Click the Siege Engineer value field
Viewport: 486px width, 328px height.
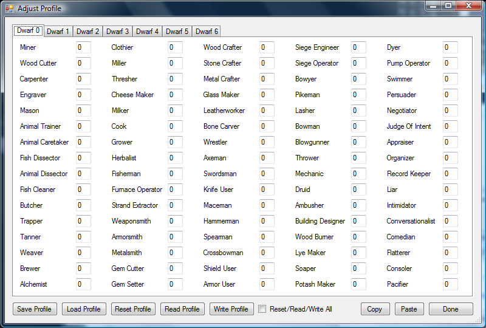tap(358, 47)
